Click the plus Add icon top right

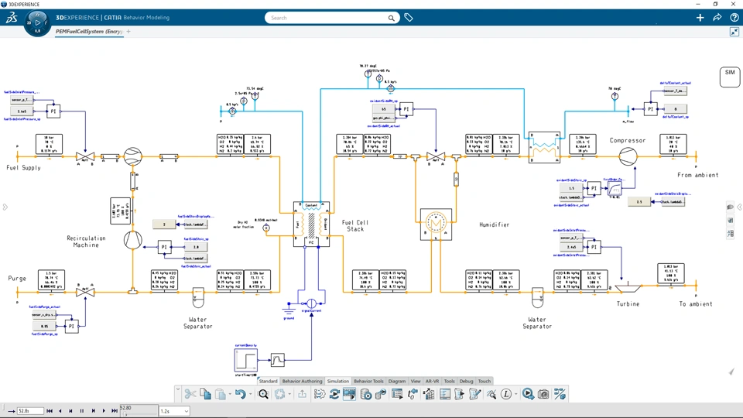coord(700,18)
